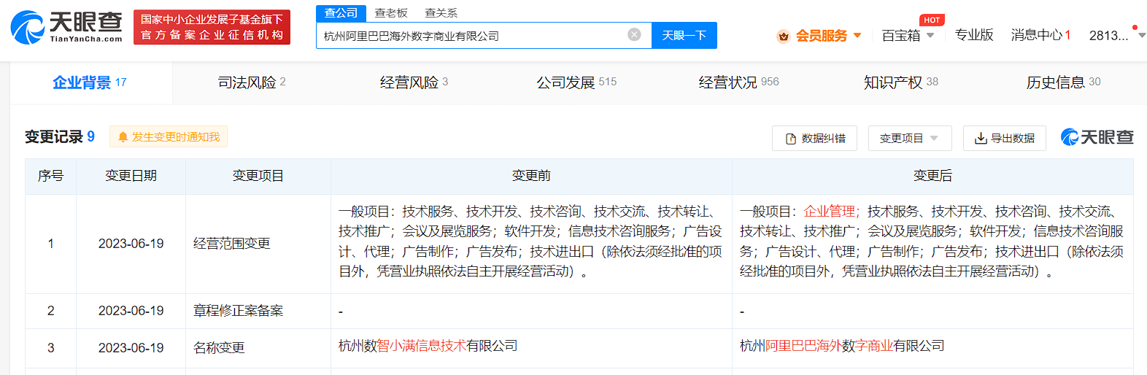
Task: Click the 变更记录 9 heading
Action: tap(60, 136)
